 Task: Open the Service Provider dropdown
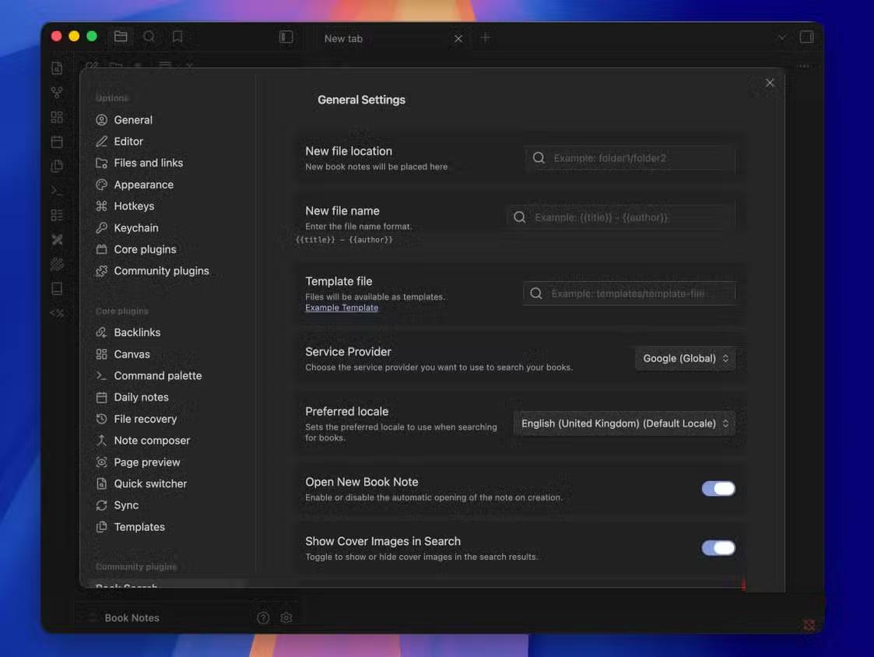(685, 358)
